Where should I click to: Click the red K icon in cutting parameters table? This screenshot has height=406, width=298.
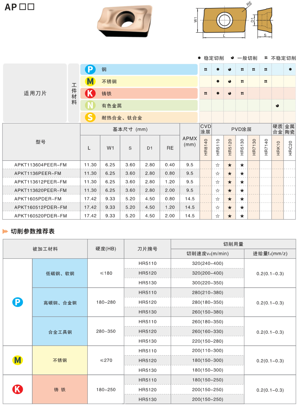[x=18, y=389]
